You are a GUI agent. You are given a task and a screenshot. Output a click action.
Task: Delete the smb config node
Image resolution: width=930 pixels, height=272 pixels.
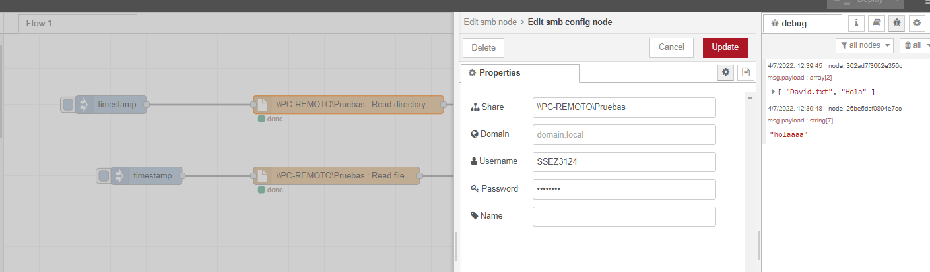483,47
